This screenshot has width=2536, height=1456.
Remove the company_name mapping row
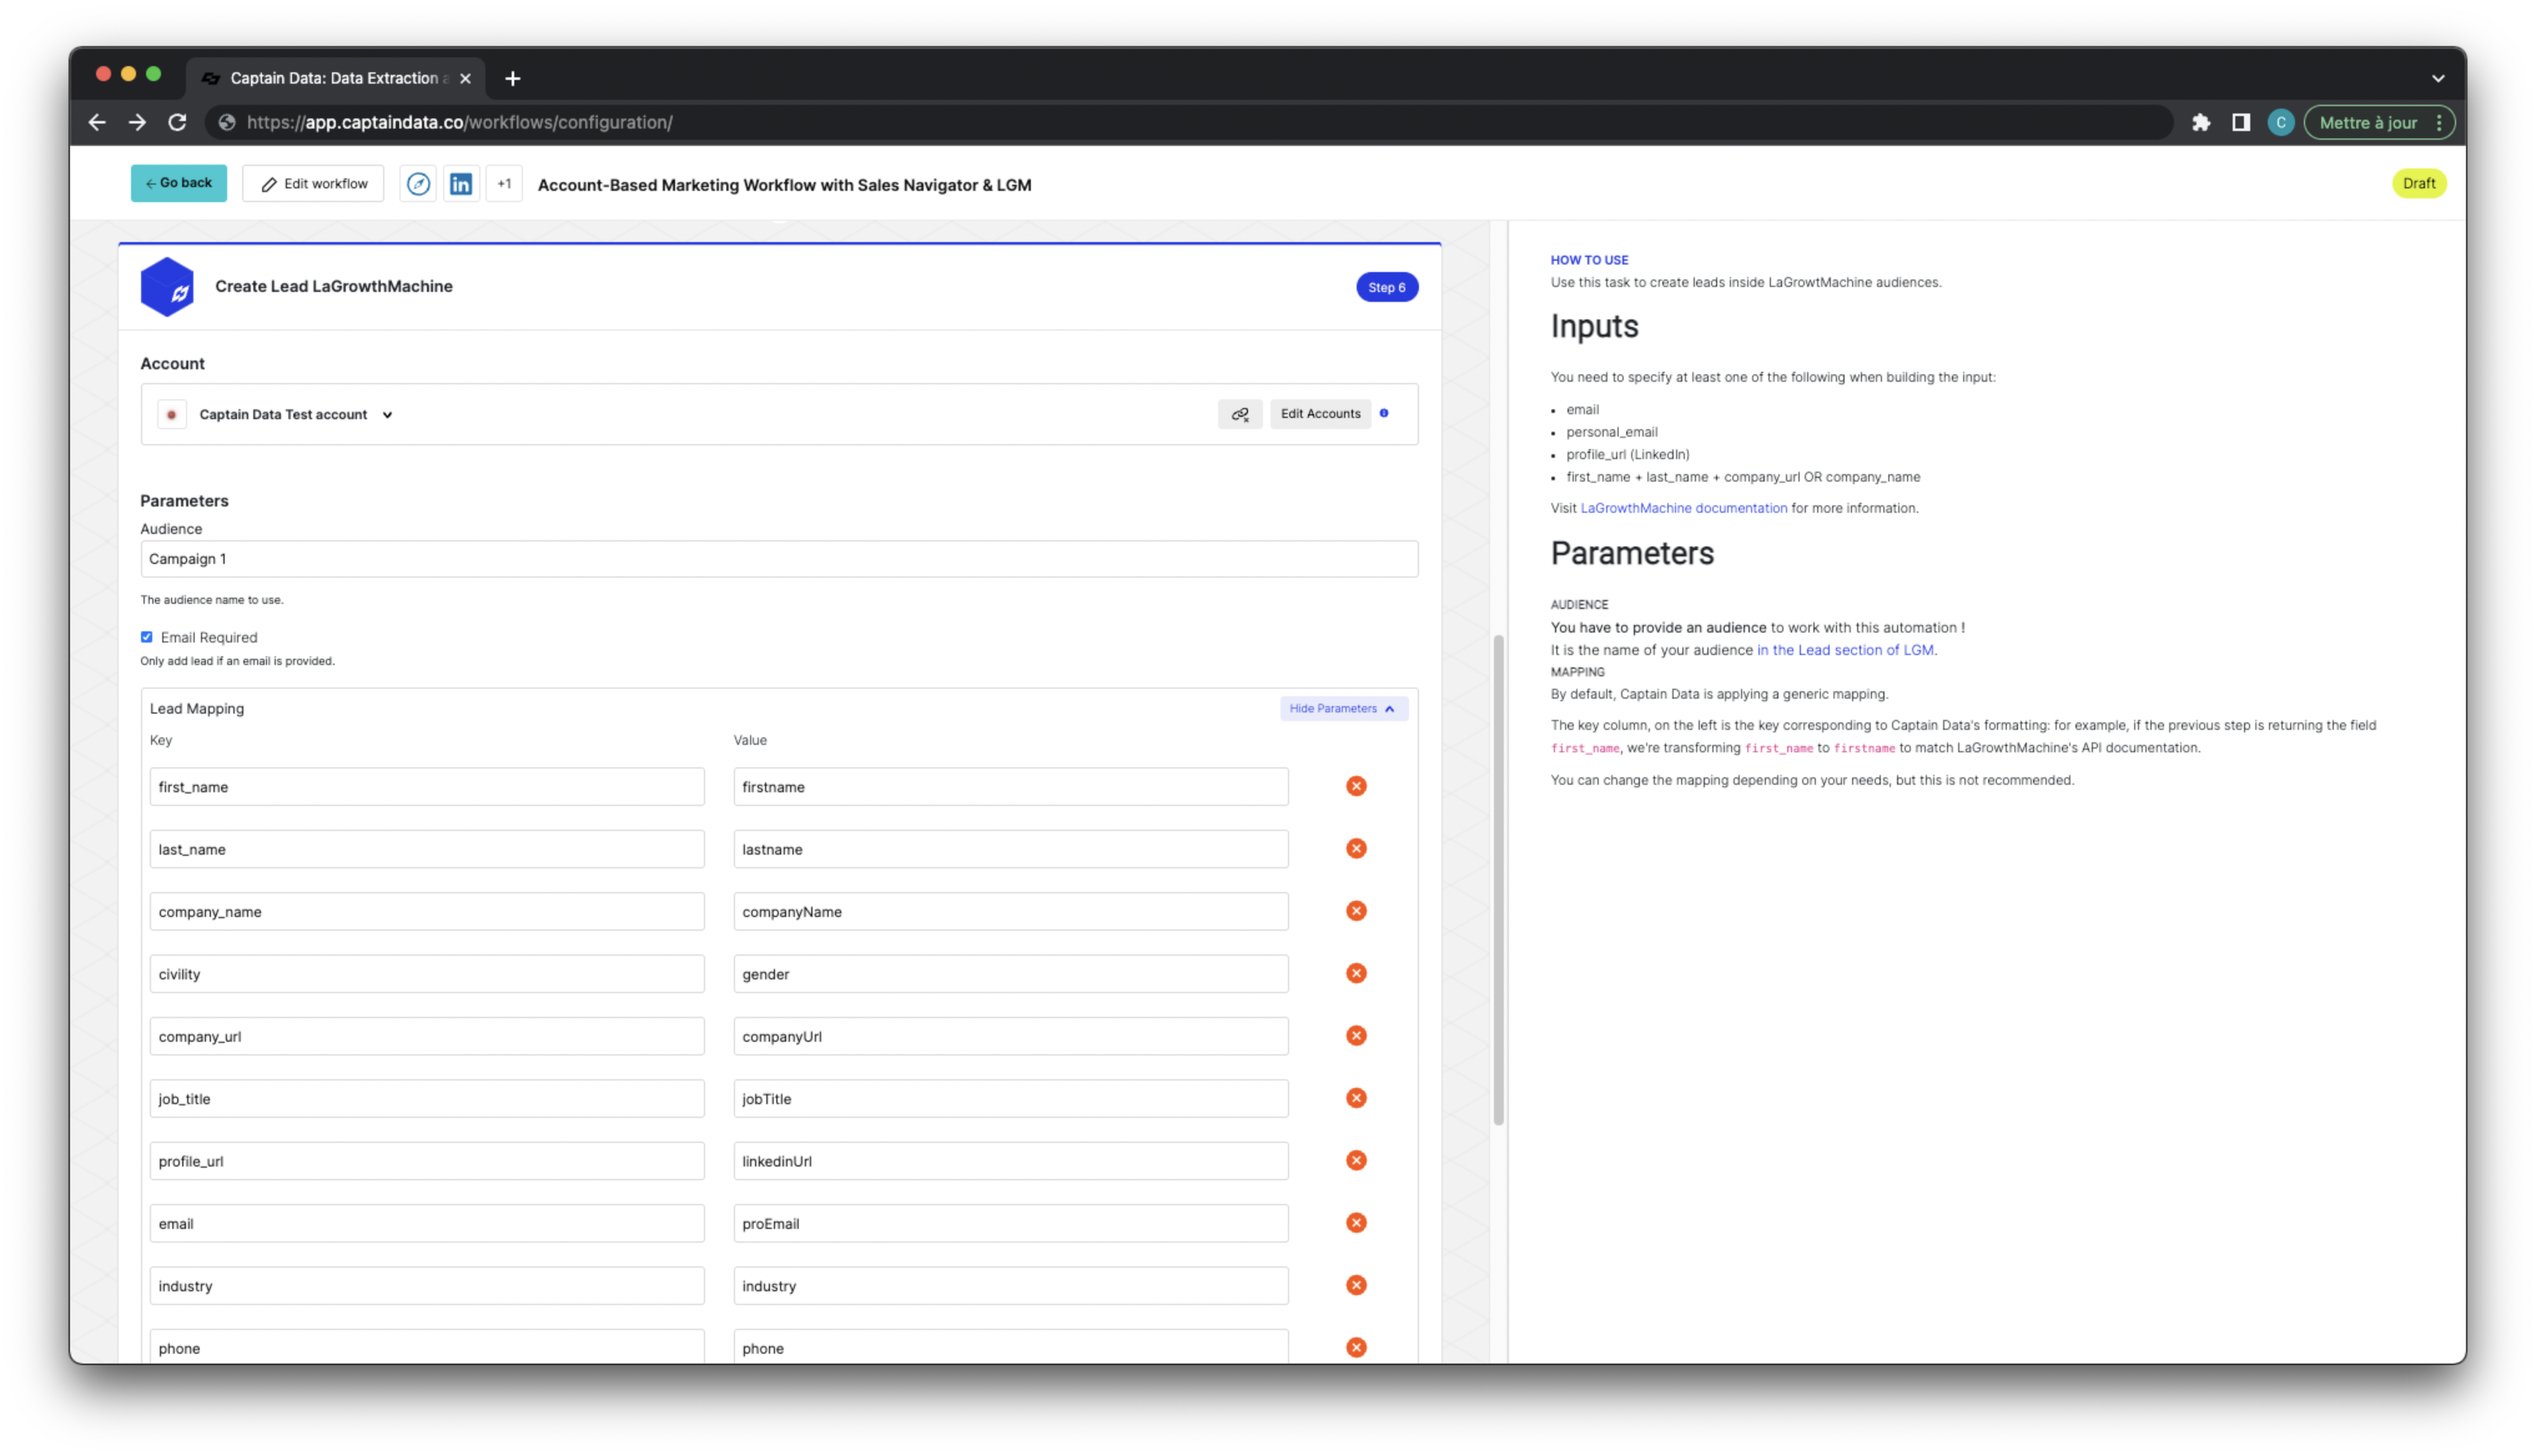click(x=1356, y=911)
